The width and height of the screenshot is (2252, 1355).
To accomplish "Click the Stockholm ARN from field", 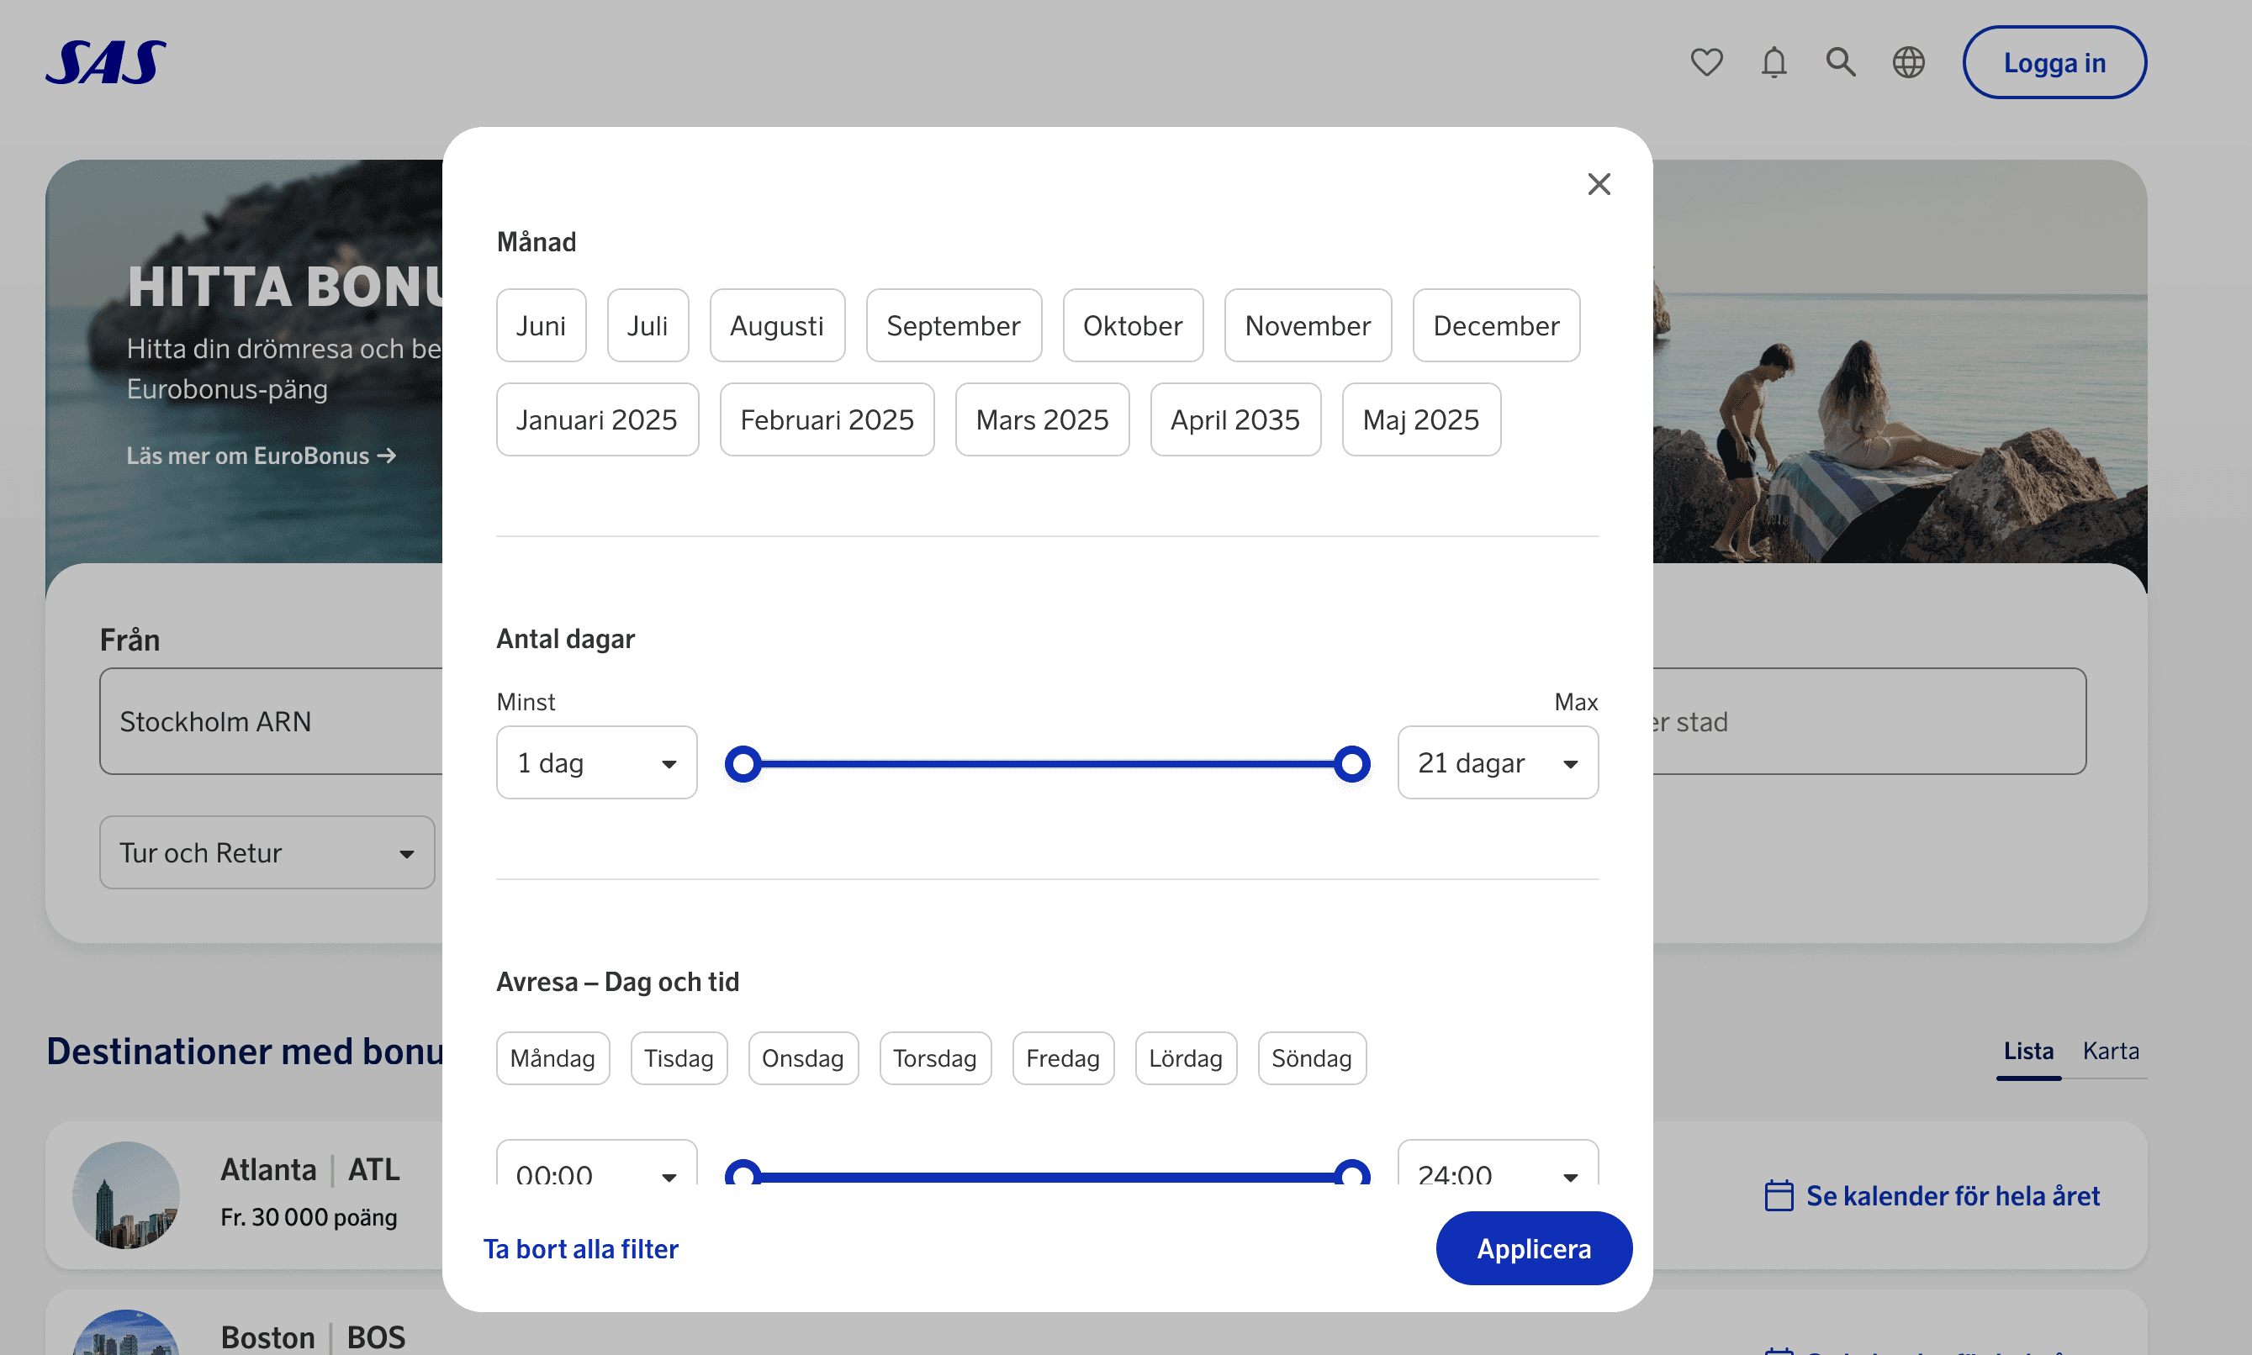I will tap(270, 721).
